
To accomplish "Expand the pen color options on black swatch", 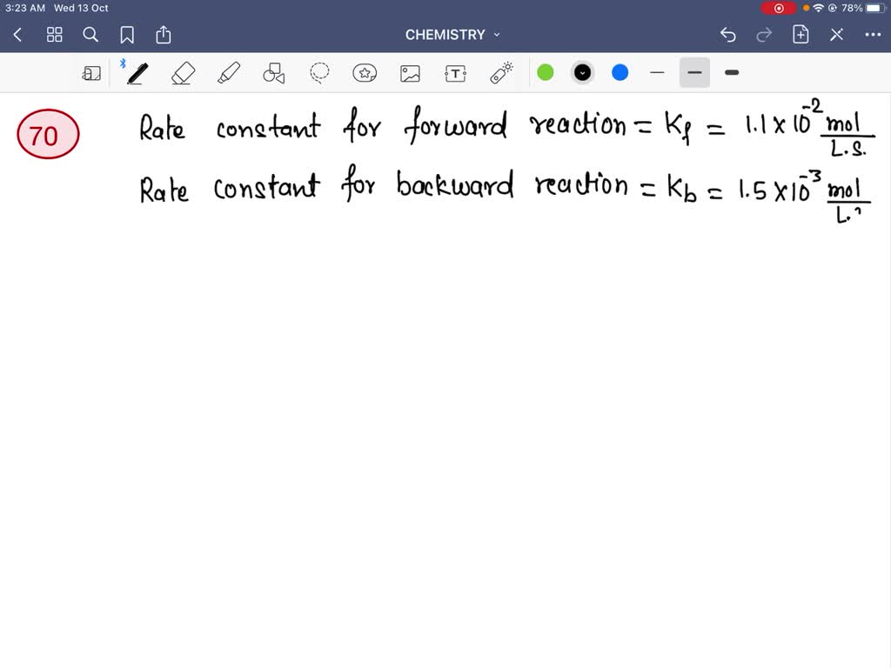I will point(582,72).
